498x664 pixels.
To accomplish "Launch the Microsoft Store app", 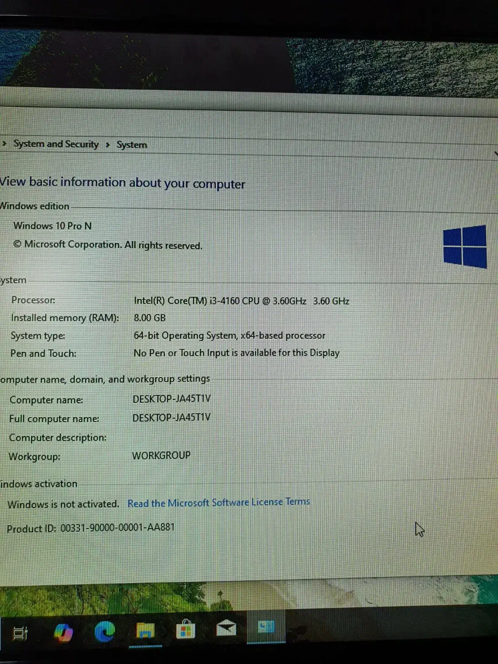I will click(x=185, y=629).
